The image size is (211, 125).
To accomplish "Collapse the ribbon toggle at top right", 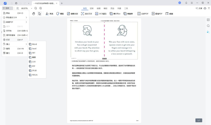I will click(x=209, y=8).
